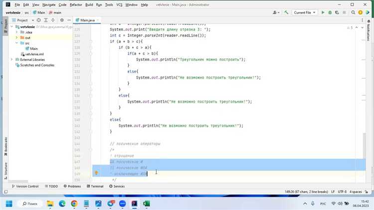Open Windows Start menu
The image size is (374, 210).
coord(9,204)
